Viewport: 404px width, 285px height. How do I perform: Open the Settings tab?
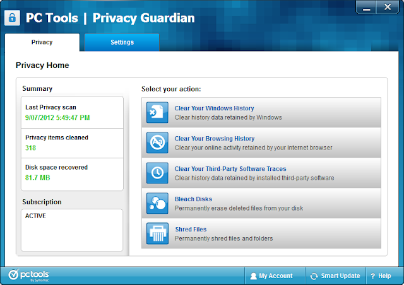click(x=122, y=42)
